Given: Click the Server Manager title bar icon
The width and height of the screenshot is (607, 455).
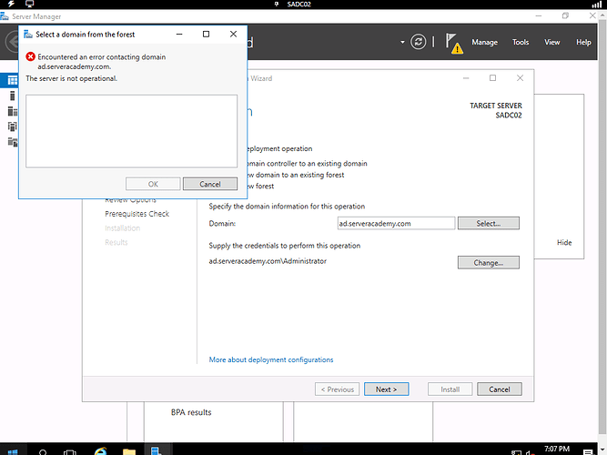Looking at the screenshot, I should (x=5, y=16).
